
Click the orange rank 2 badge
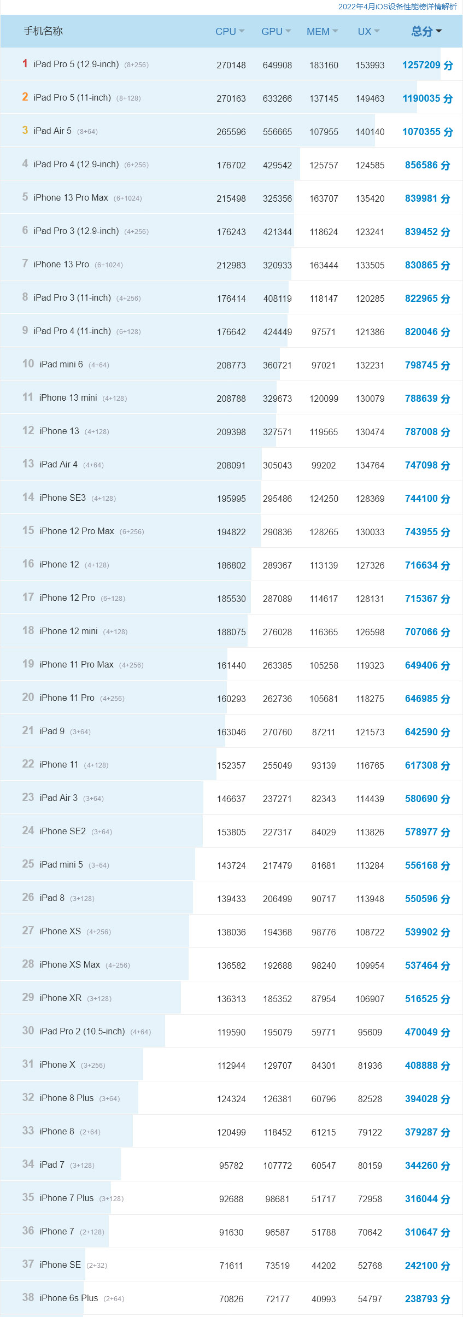25,97
